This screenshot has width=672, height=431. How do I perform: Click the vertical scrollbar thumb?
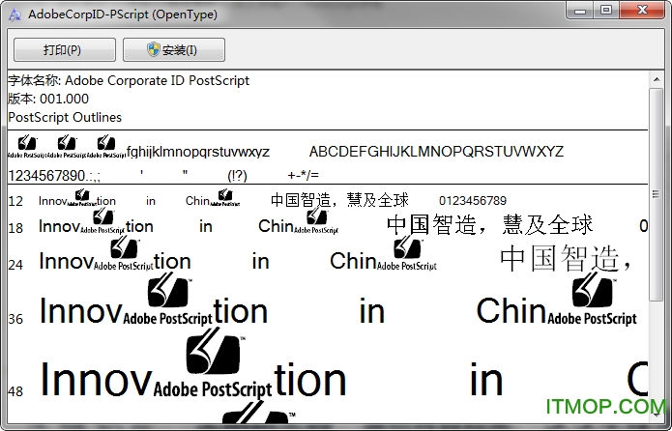pos(657,195)
